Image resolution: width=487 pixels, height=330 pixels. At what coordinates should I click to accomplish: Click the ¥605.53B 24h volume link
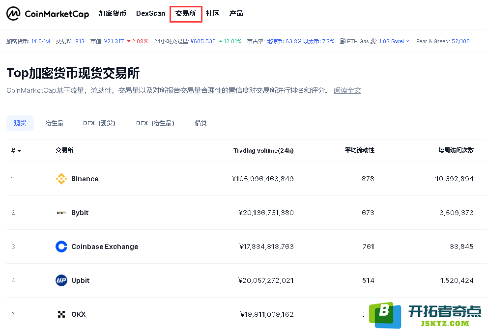tap(203, 41)
